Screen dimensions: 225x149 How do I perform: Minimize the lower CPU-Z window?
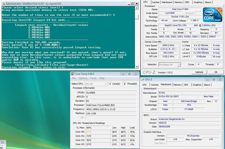click(207, 79)
